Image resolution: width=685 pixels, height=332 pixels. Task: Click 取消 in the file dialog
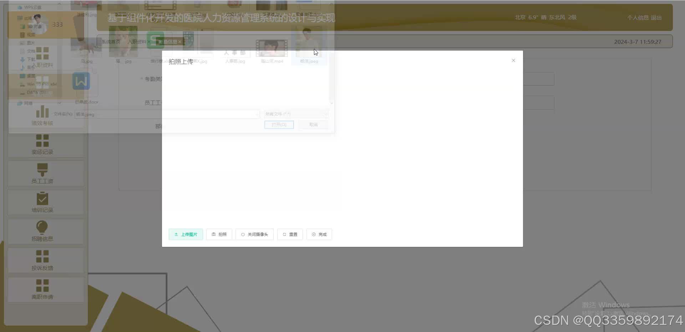click(x=314, y=125)
